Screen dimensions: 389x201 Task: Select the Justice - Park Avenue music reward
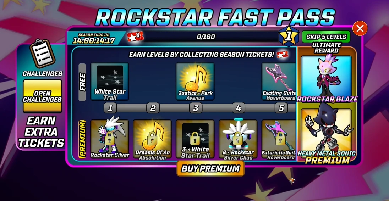(x=195, y=82)
